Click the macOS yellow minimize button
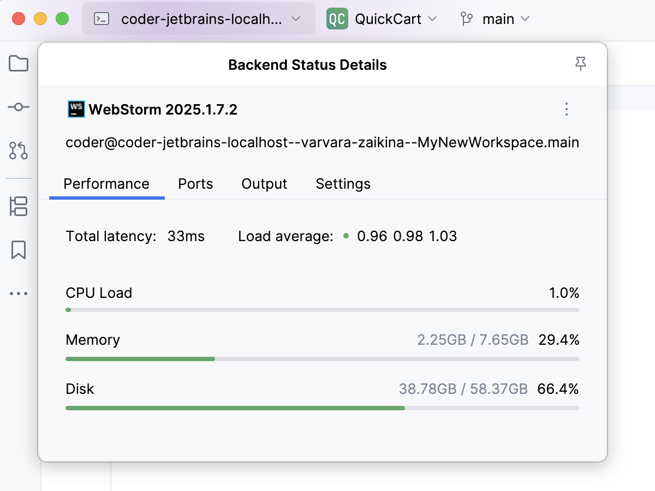 coord(40,19)
